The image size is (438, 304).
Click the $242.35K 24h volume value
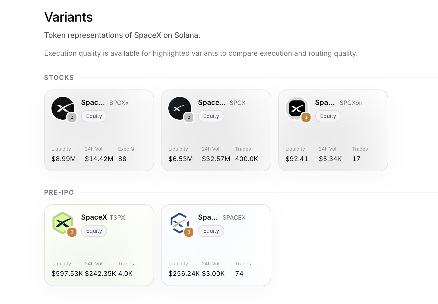click(100, 274)
